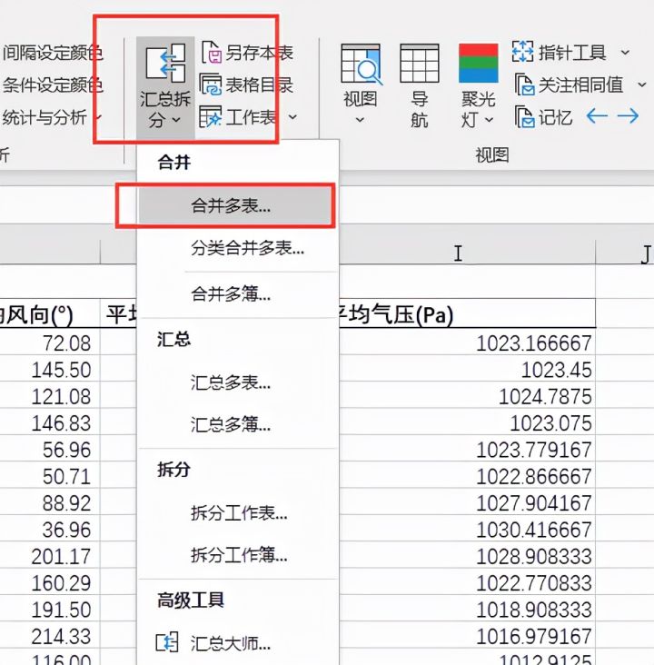This screenshot has width=654, height=665.
Task: Click cell with value 146.83
Action: pos(50,422)
